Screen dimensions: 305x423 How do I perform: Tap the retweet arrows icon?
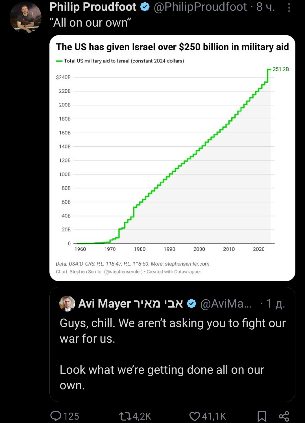click(x=125, y=416)
